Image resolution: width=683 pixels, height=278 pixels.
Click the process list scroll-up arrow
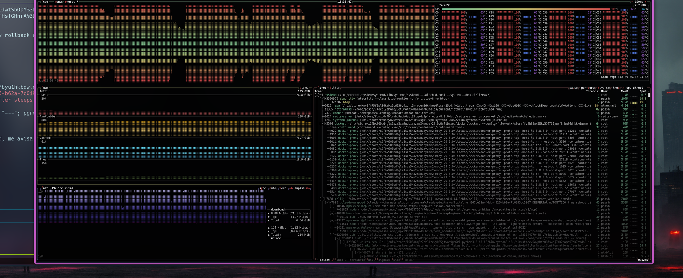(x=649, y=91)
